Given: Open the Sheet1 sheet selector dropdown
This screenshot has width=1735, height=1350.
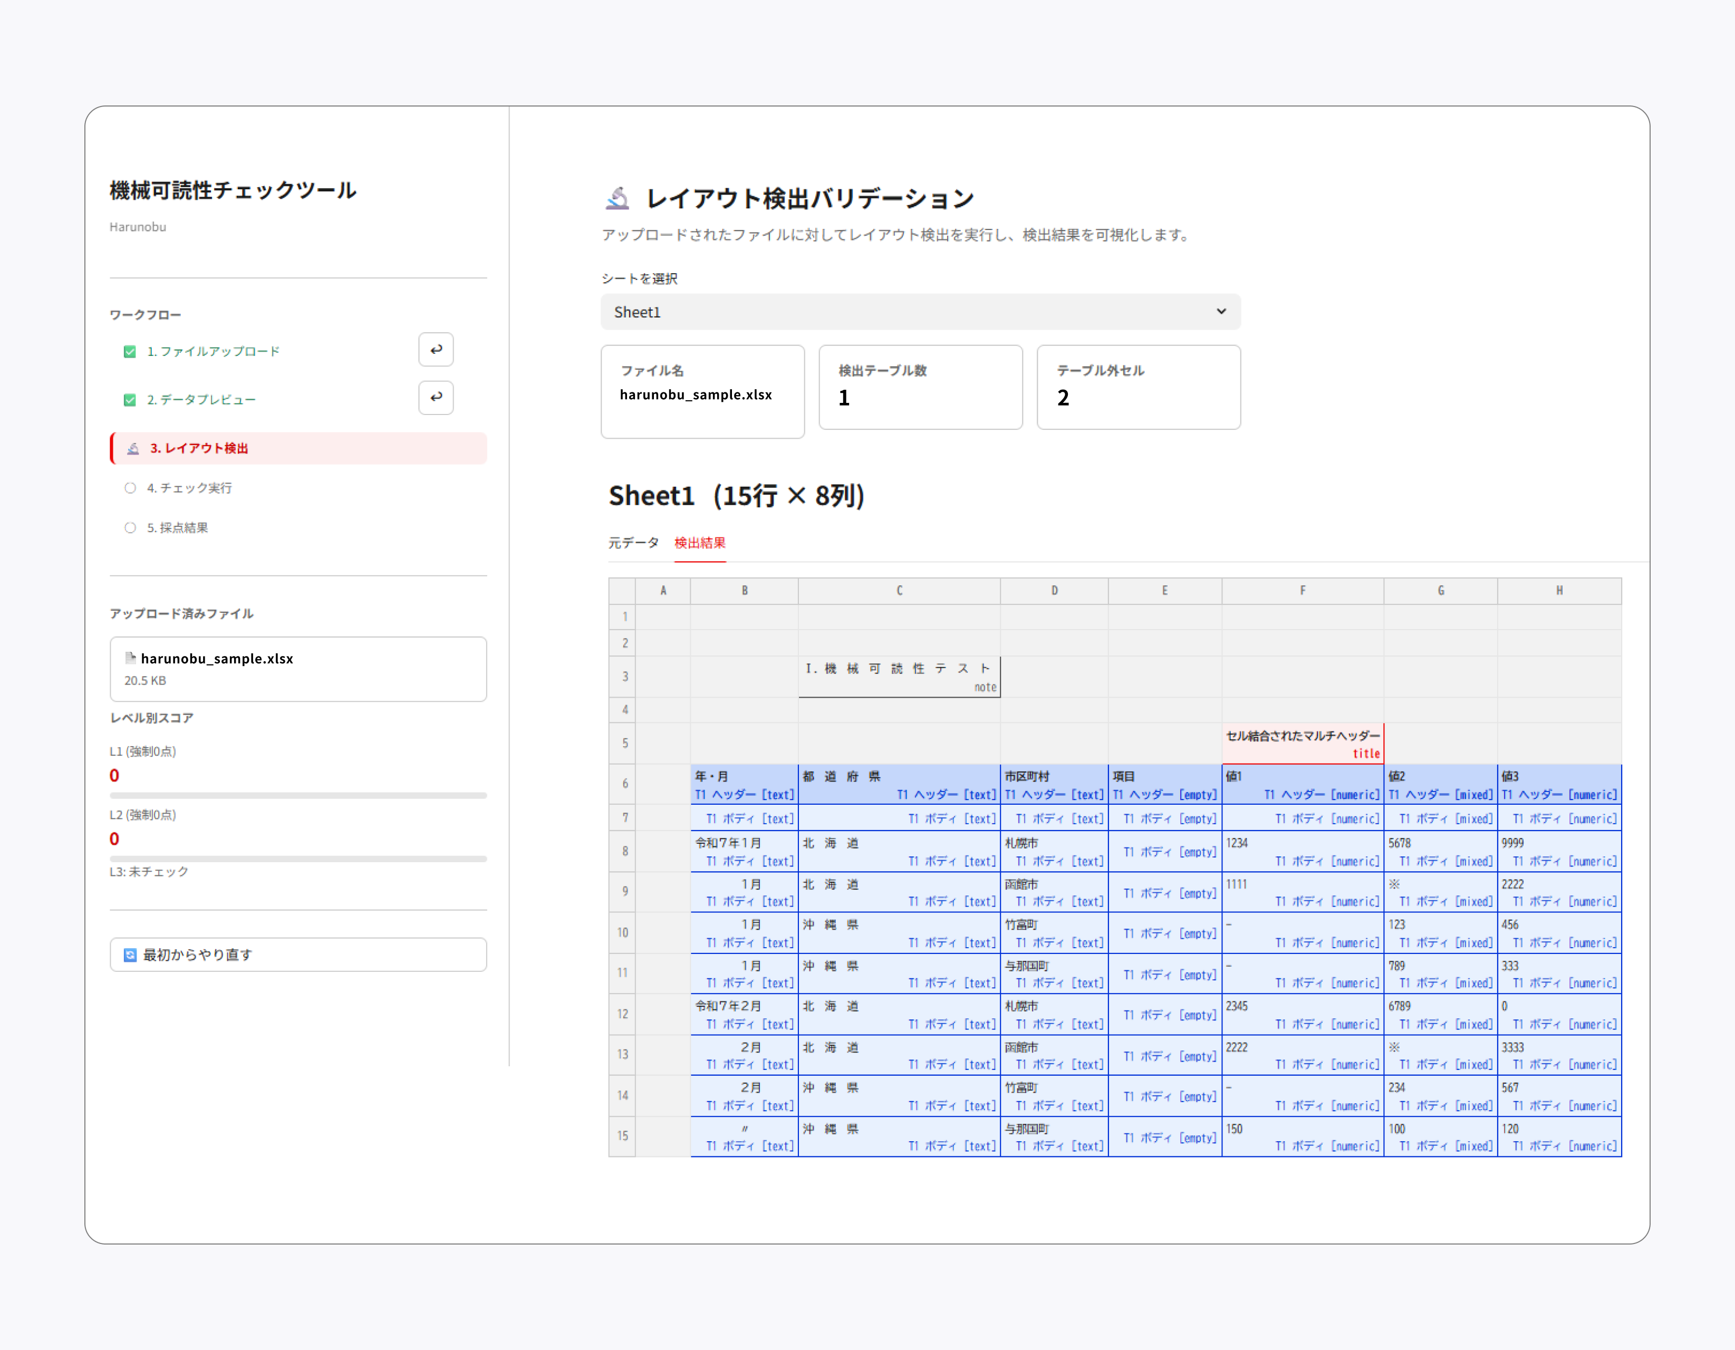Looking at the screenshot, I should tap(921, 312).
